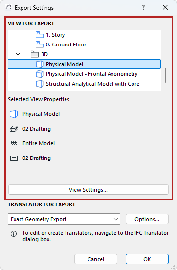This screenshot has height=270, width=177.
Task: Close the Export Settings dialog window
Action: [x=165, y=7]
